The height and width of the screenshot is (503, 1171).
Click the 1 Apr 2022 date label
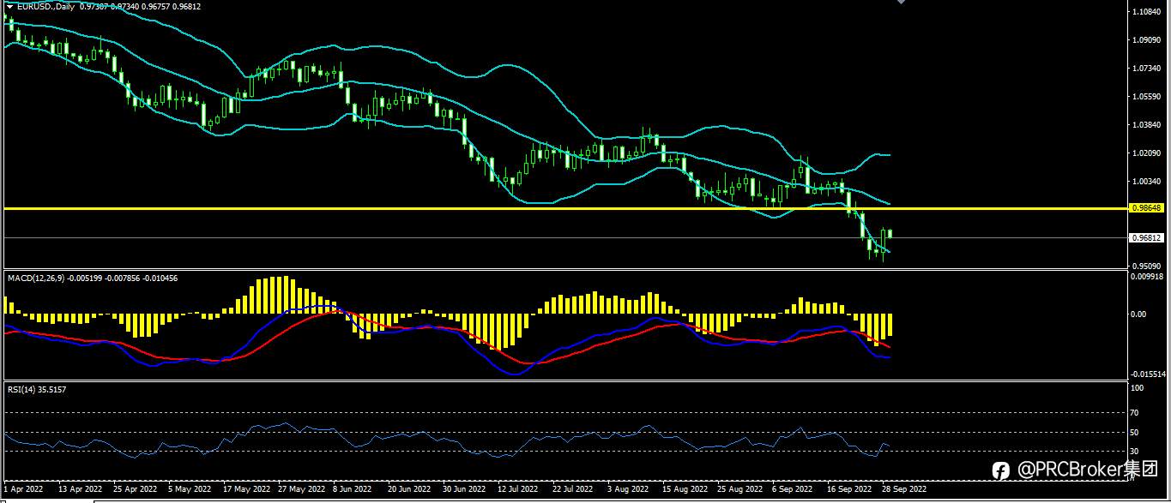tap(23, 489)
